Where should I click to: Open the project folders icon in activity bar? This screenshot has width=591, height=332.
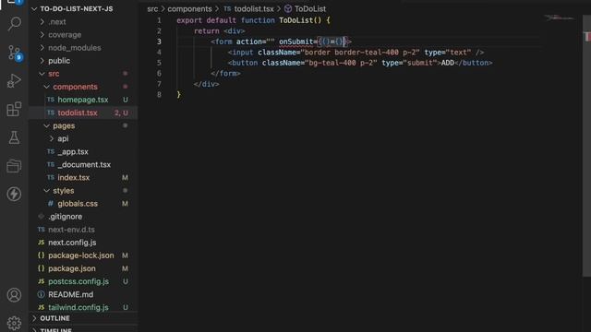coord(15,166)
